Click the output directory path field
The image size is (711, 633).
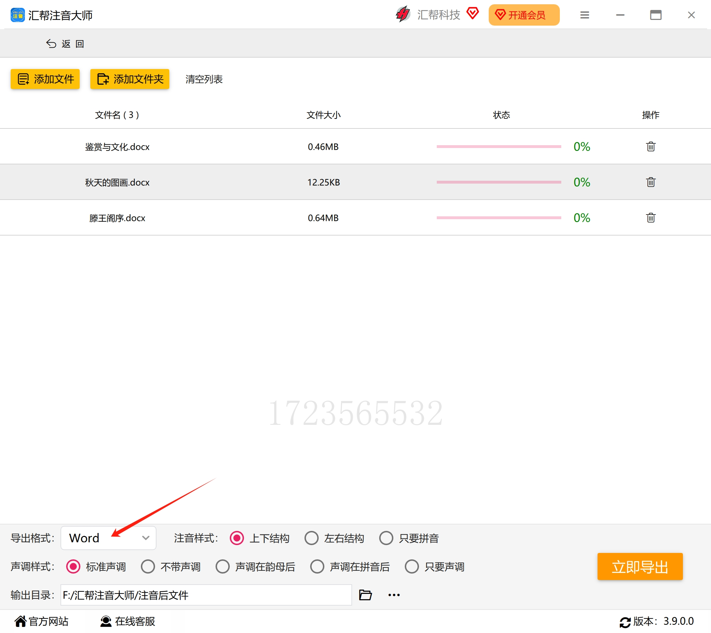tap(206, 595)
